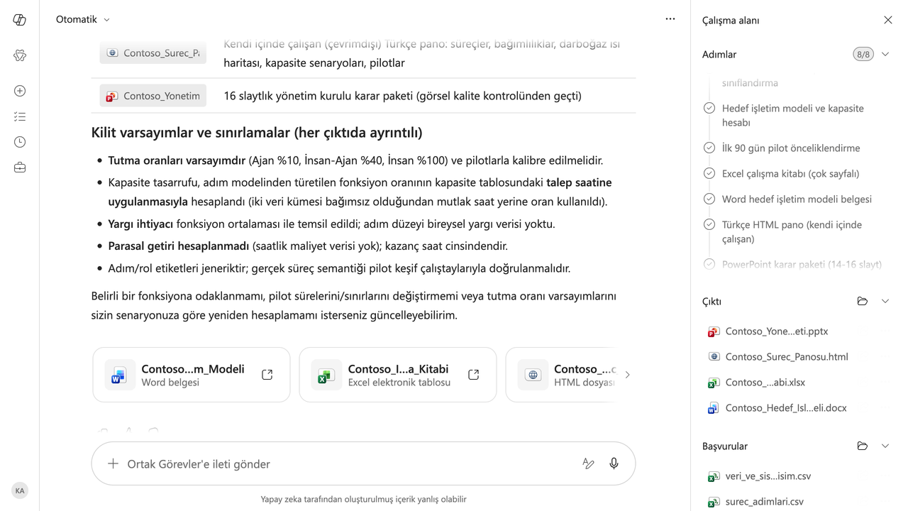Viewport: 908px width, 511px height.
Task: Click text Tutma oranları varsayımdır
Action: [x=177, y=160]
